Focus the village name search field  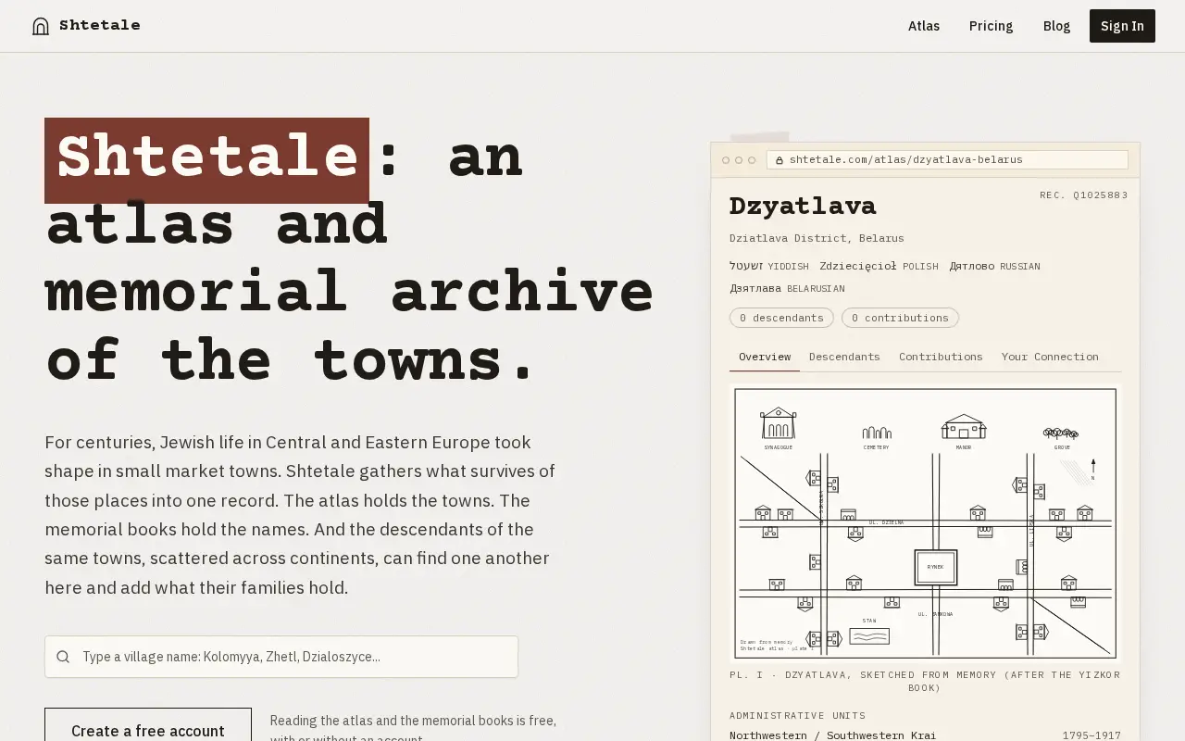(281, 657)
